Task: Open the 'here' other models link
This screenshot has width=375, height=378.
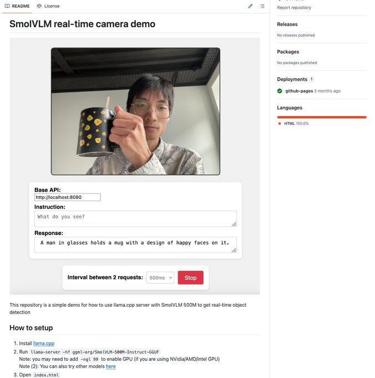Action: (x=110, y=366)
